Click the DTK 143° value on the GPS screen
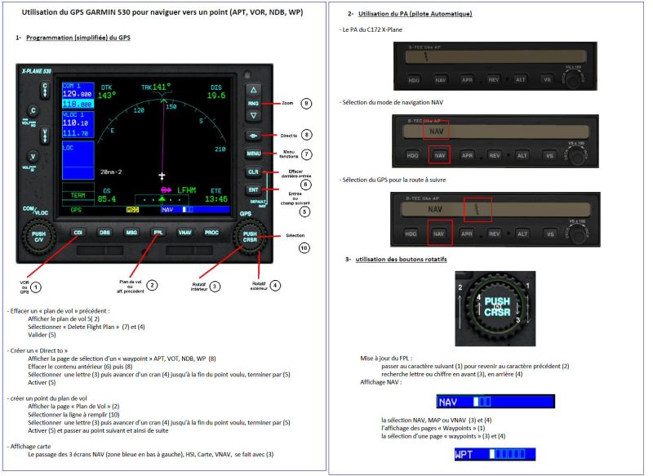The image size is (653, 476). click(x=107, y=96)
